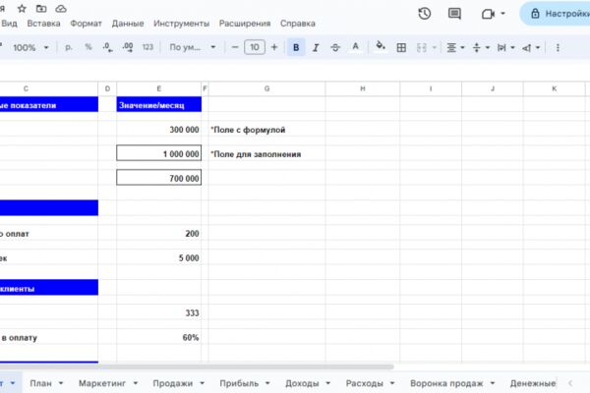Decrease font size with minus
This screenshot has width=590, height=393.
[235, 47]
